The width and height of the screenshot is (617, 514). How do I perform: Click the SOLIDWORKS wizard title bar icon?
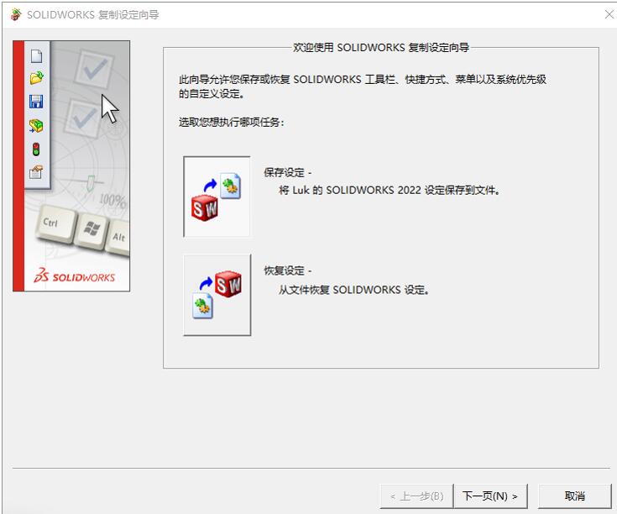coord(16,14)
